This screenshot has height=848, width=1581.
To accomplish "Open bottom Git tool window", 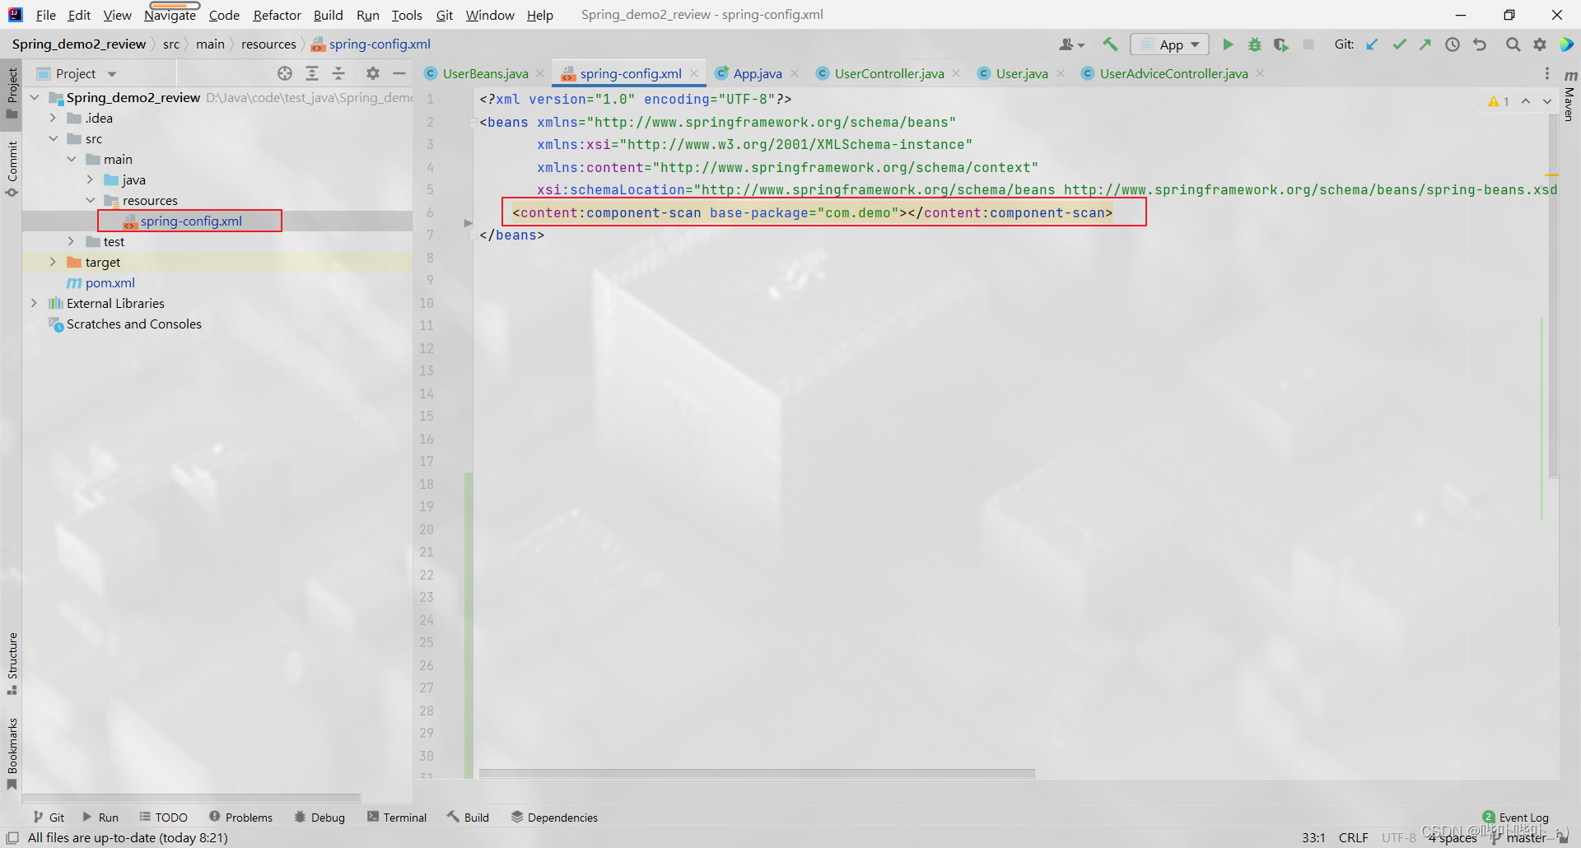I will click(x=49, y=817).
